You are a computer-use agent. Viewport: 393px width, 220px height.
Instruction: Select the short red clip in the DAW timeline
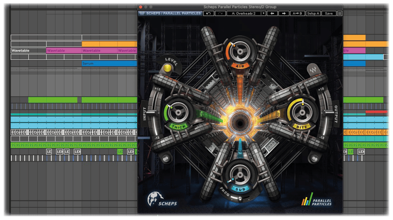coord(377,112)
